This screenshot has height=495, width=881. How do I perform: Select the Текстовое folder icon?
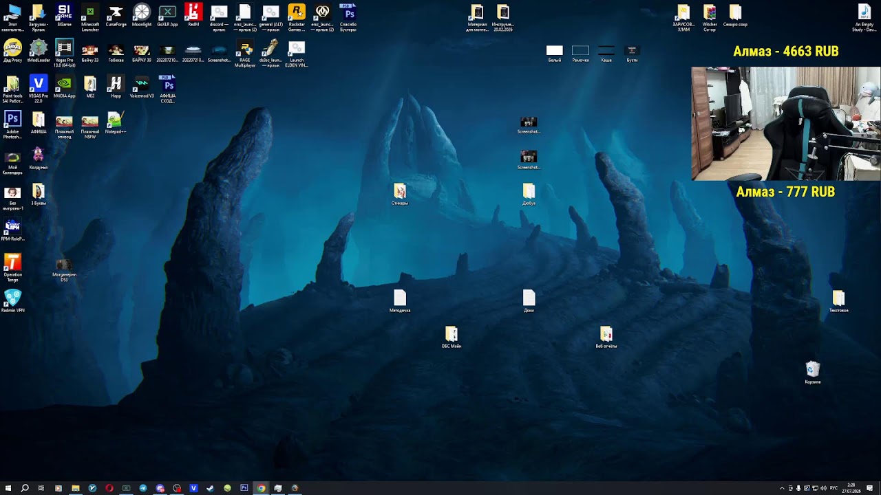838,302
